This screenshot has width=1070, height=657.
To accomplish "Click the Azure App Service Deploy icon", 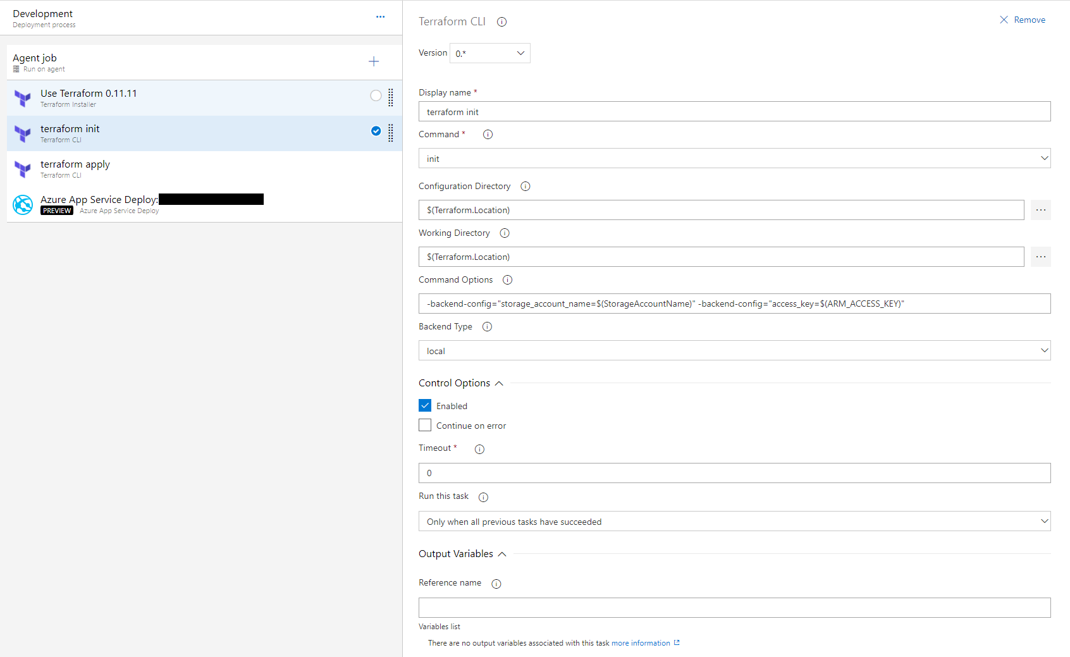I will 23,204.
